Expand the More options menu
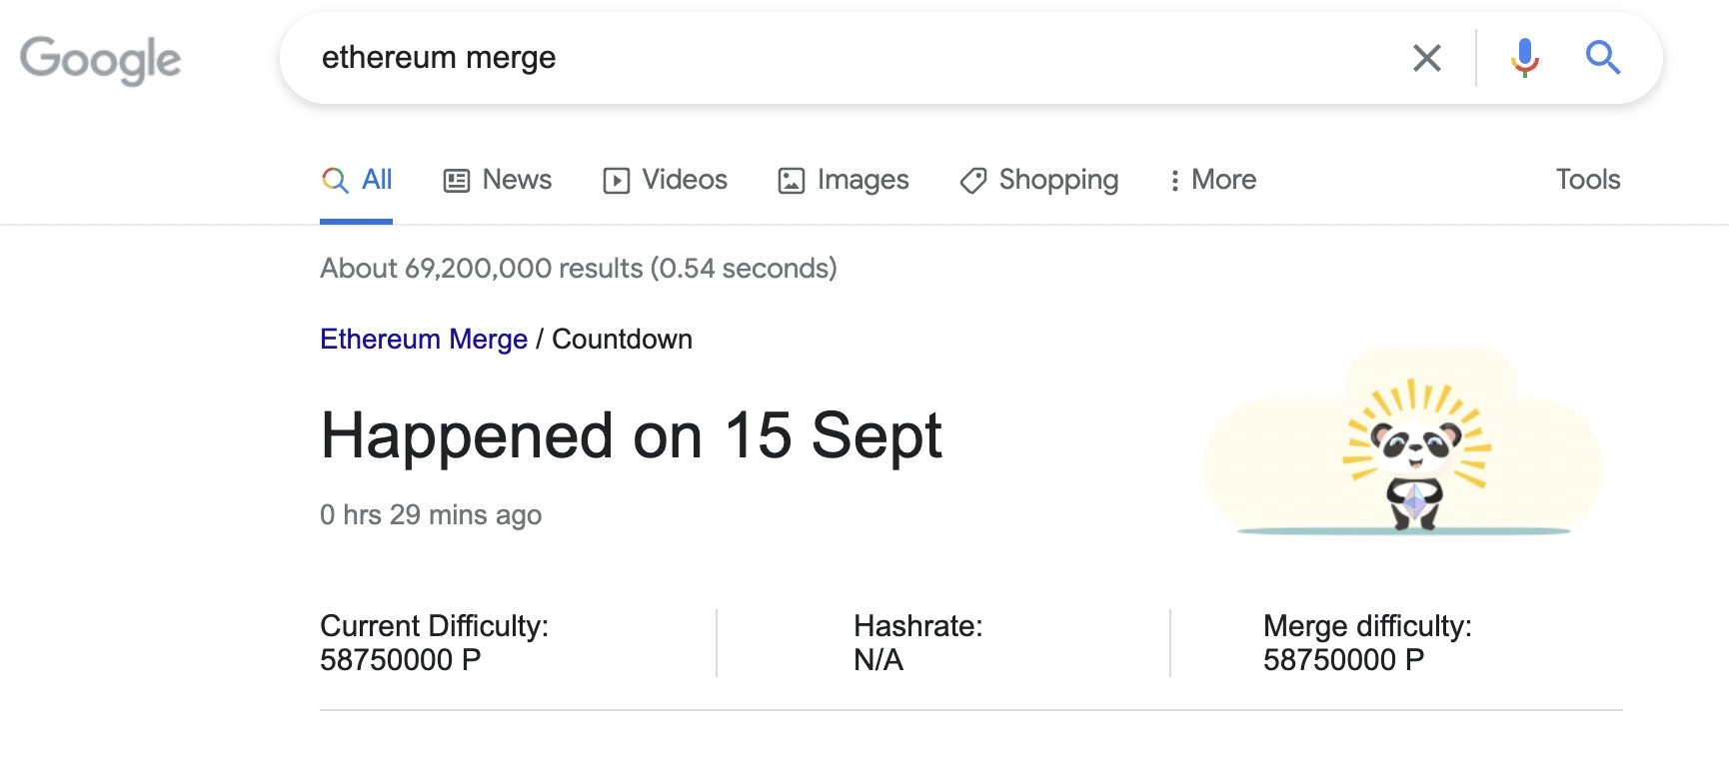Viewport: 1729px width, 759px height. tap(1213, 180)
